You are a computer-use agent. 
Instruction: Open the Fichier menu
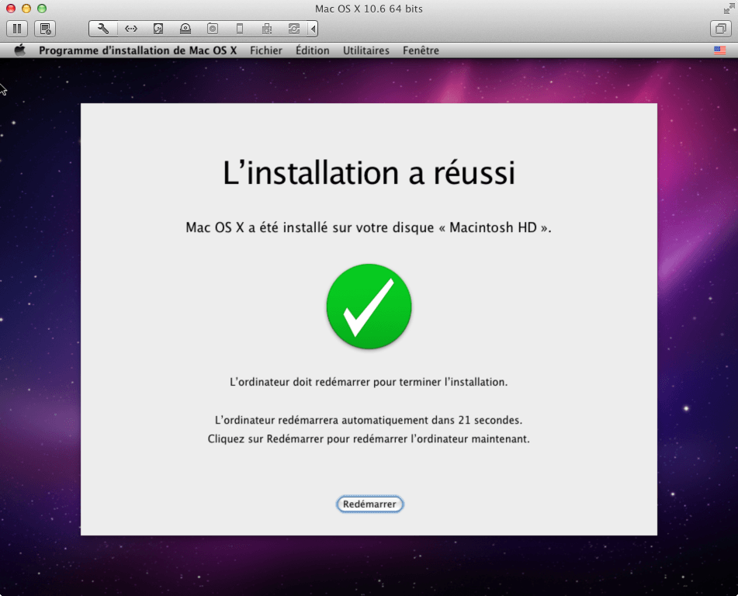pyautogui.click(x=266, y=50)
